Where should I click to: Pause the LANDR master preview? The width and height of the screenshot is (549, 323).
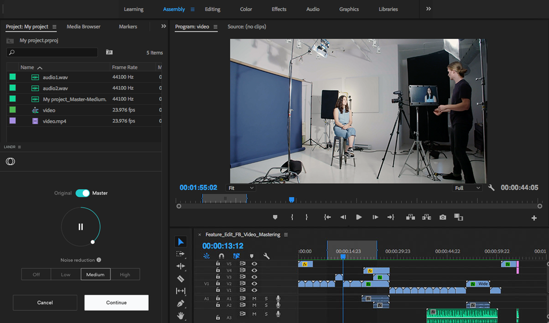(x=81, y=227)
